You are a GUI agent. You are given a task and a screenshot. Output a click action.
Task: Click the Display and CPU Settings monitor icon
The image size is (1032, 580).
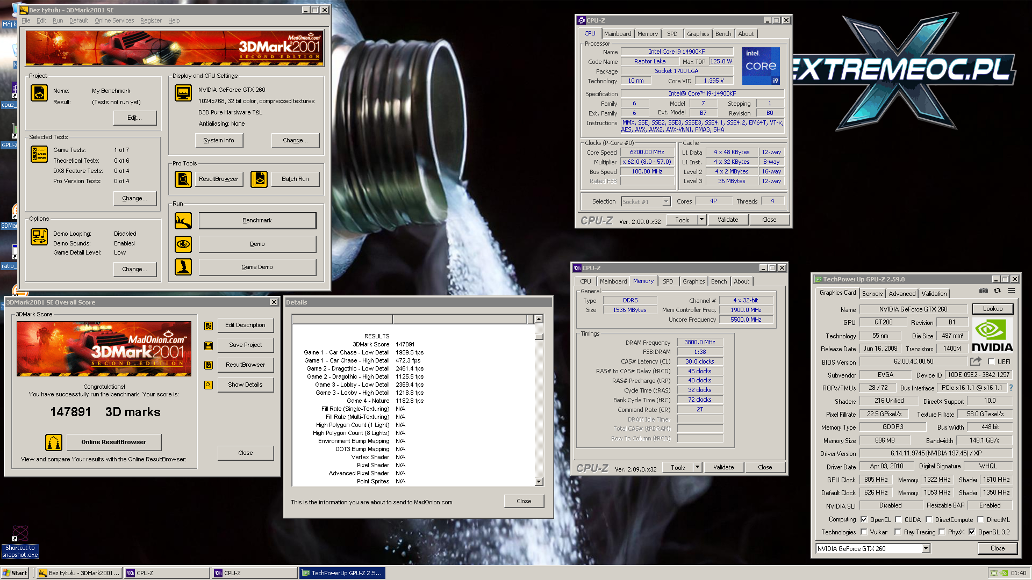(183, 93)
